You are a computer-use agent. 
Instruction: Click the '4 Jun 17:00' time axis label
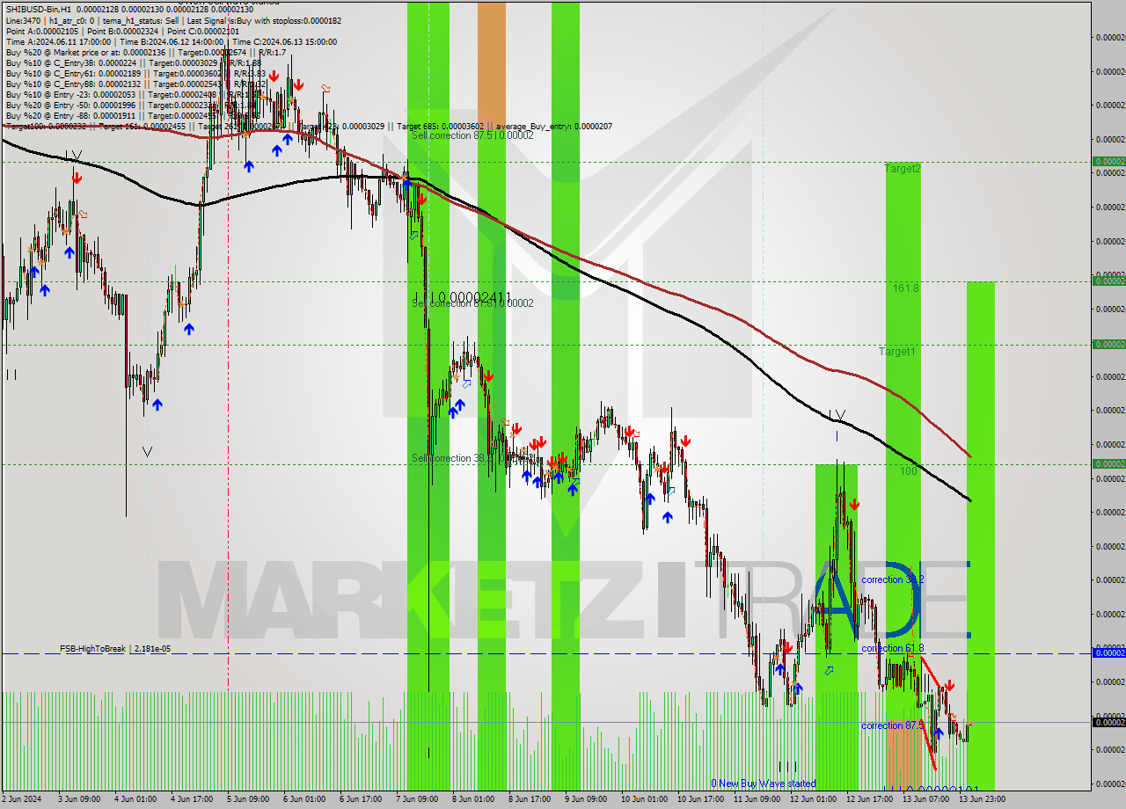coord(193,799)
